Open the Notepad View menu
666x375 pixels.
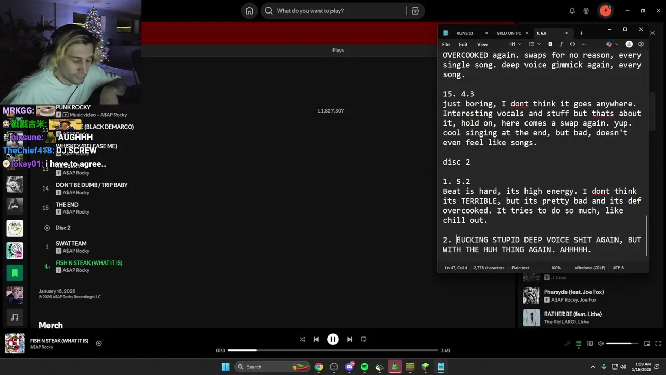482,44
